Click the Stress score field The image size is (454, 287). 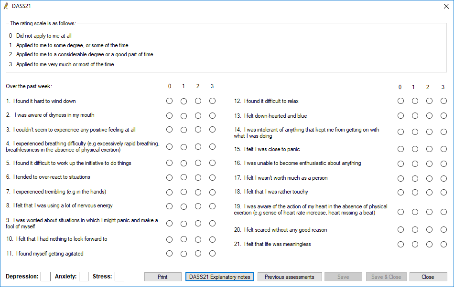(119, 277)
